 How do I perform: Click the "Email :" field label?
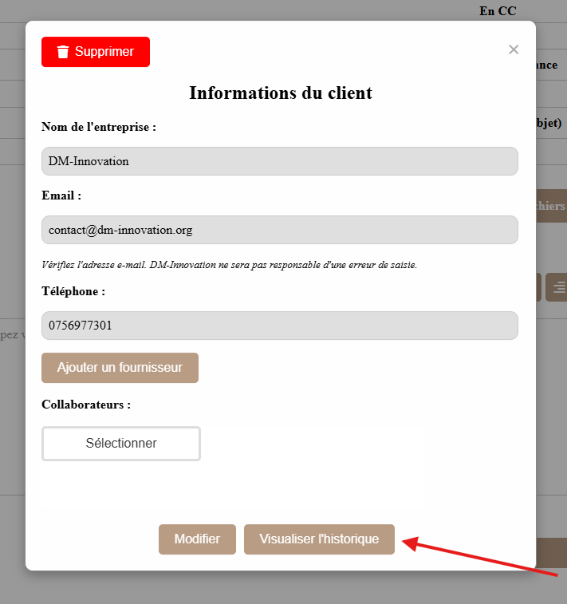[61, 195]
